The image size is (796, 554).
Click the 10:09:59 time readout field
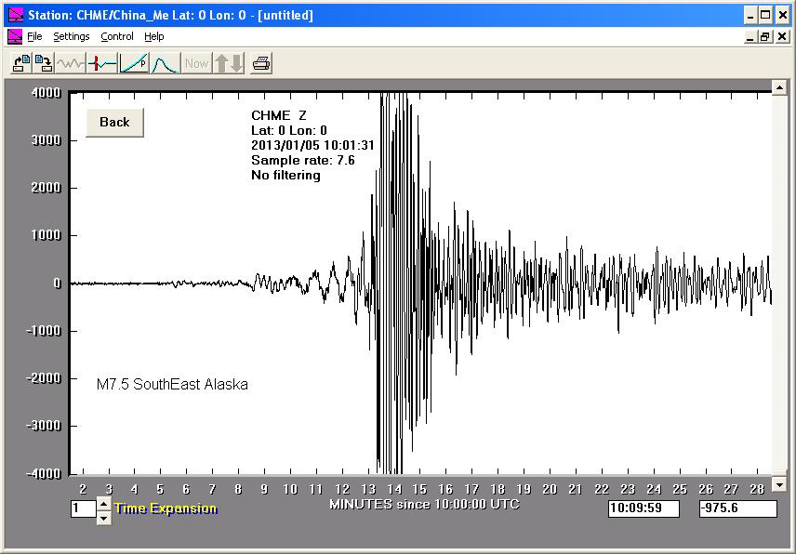[643, 508]
